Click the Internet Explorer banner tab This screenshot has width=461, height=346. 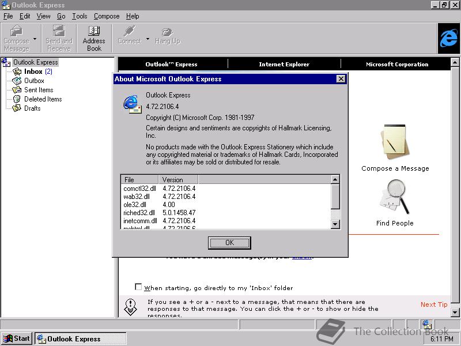(284, 64)
